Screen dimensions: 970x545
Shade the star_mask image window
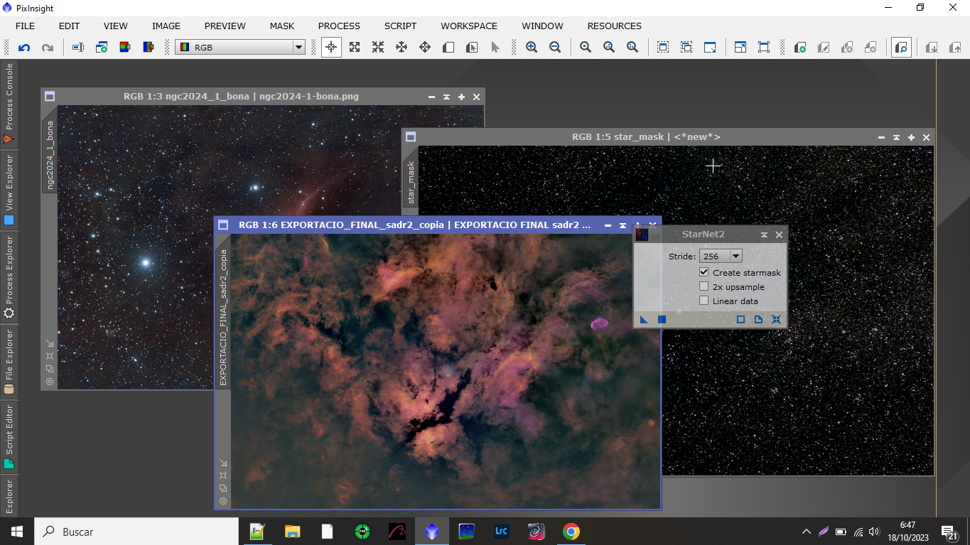click(x=897, y=137)
